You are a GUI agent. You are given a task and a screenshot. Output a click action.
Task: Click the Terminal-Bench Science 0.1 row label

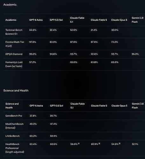[x=14, y=32]
